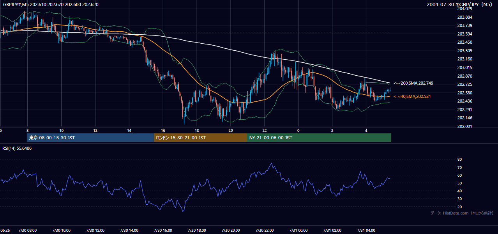The width and height of the screenshot is (498, 234).
Task: Click the RSI(14) 55.6406 indicator label
Action: pyautogui.click(x=17, y=148)
